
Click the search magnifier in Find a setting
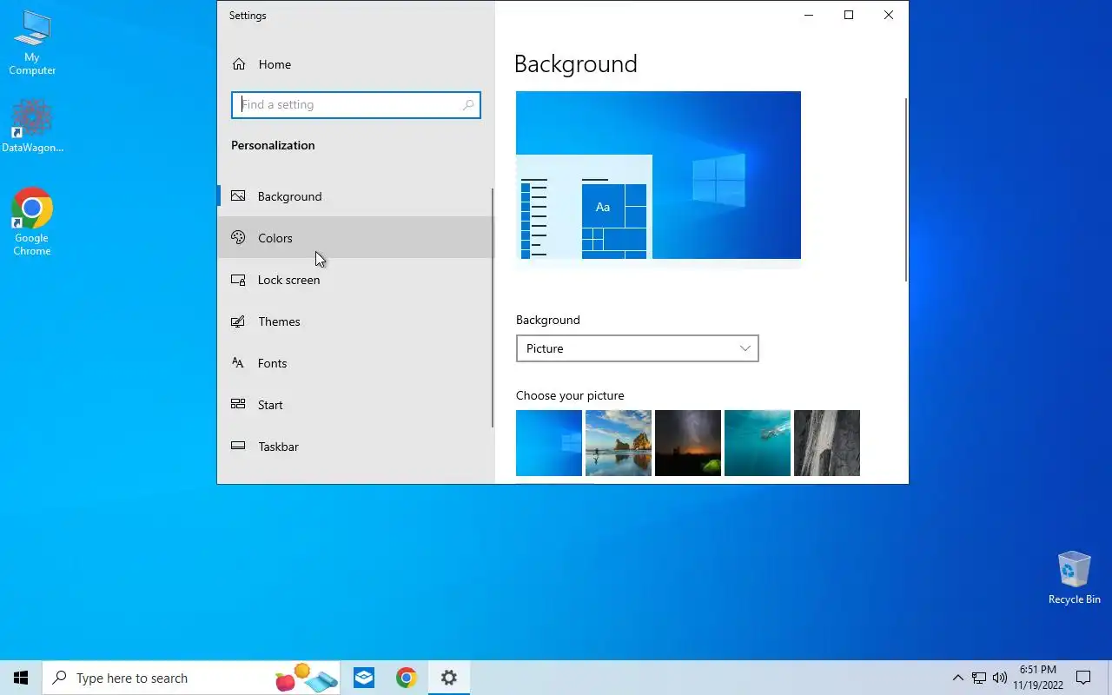pos(468,105)
